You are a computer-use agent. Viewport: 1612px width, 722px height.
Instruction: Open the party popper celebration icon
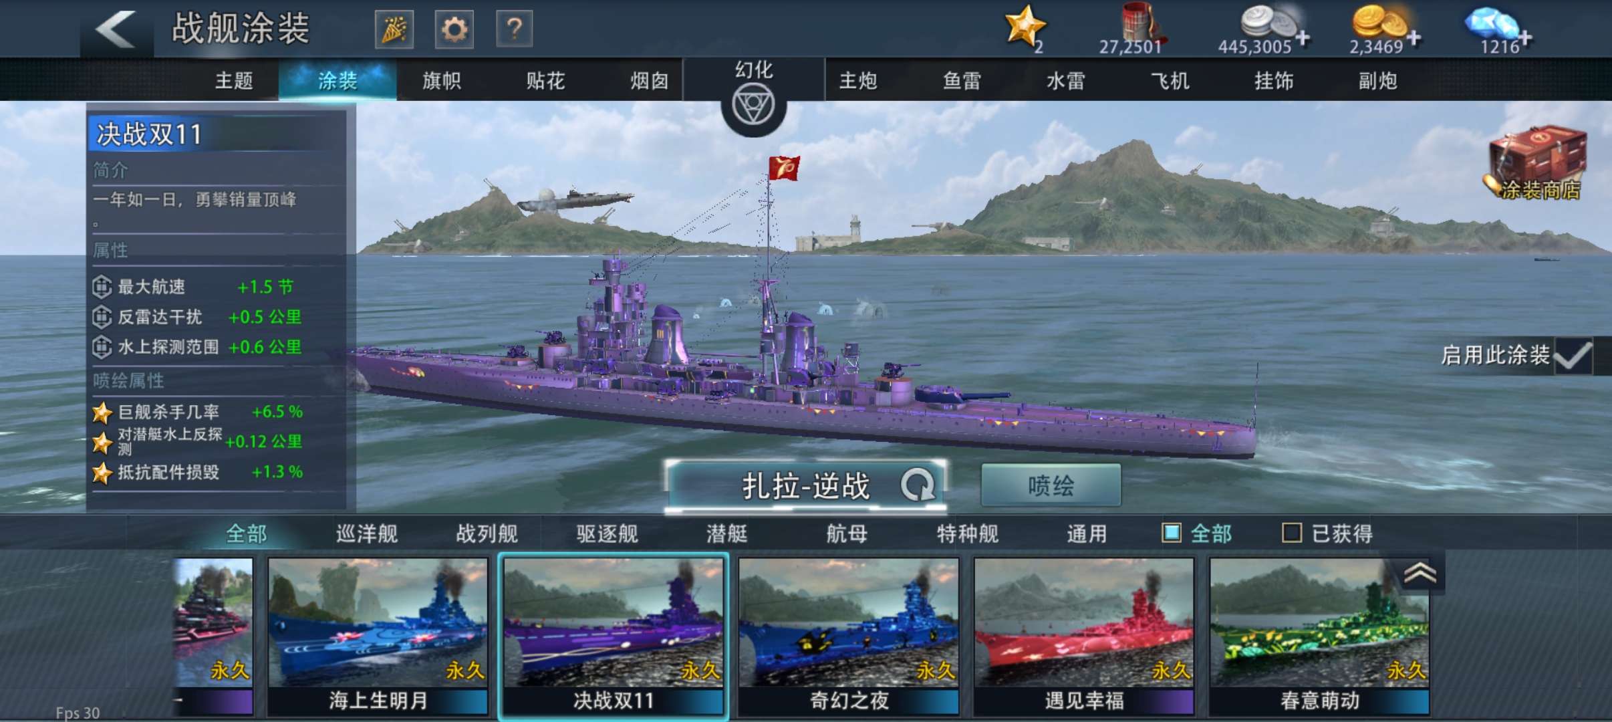coord(394,29)
